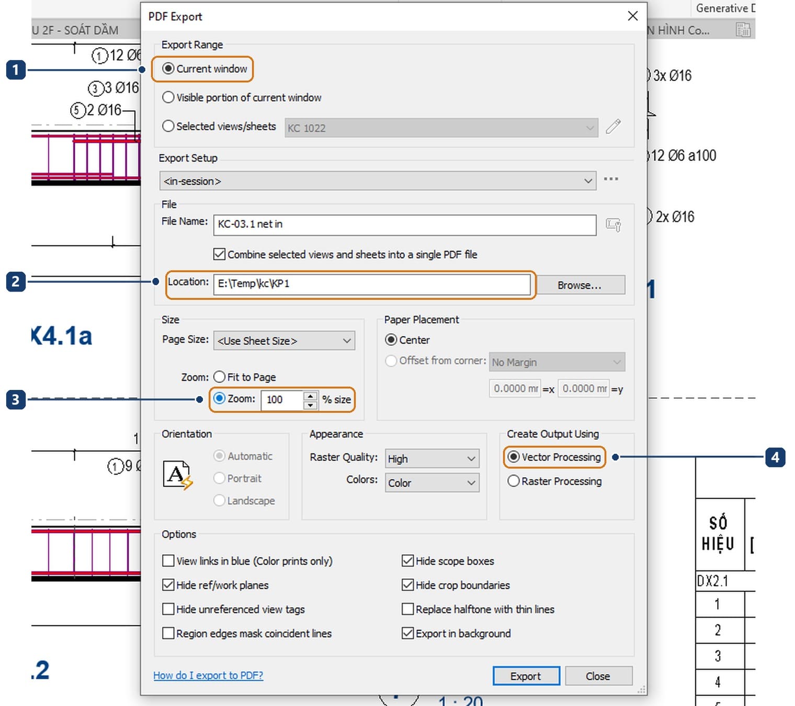
Task: Click the DX2.1 cell in the schedule table
Action: click(725, 581)
